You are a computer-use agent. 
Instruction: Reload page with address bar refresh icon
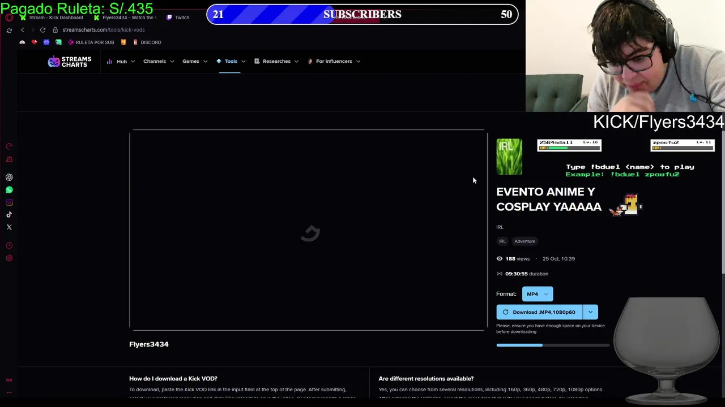tap(42, 30)
